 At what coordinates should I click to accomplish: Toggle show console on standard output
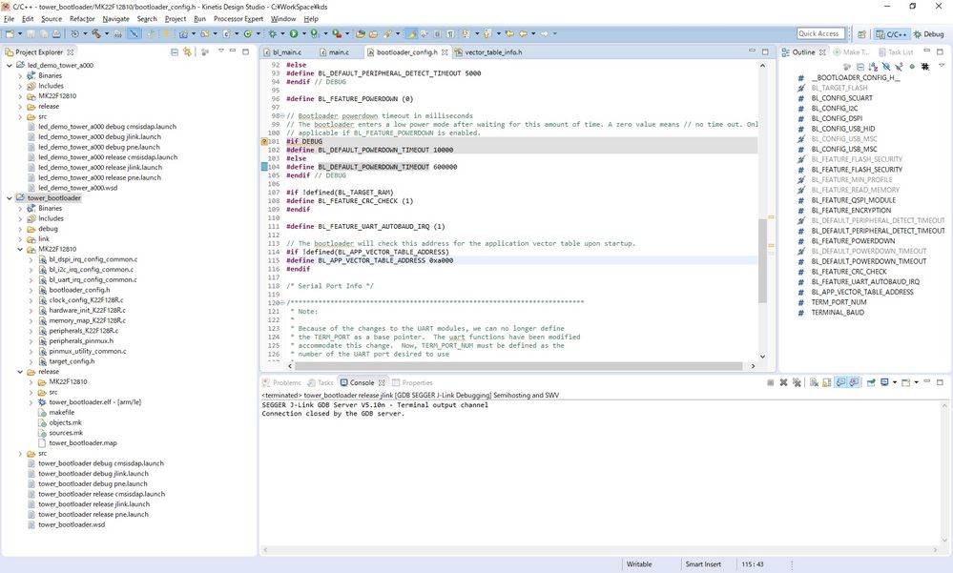840,382
